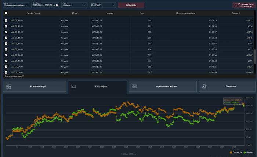The image size is (257, 157).
Task: Click the ставки column header
Action: pos(110,13)
